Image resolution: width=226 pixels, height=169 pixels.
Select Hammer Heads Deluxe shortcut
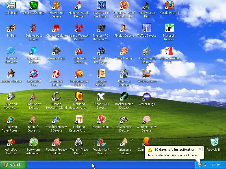pos(79,5)
